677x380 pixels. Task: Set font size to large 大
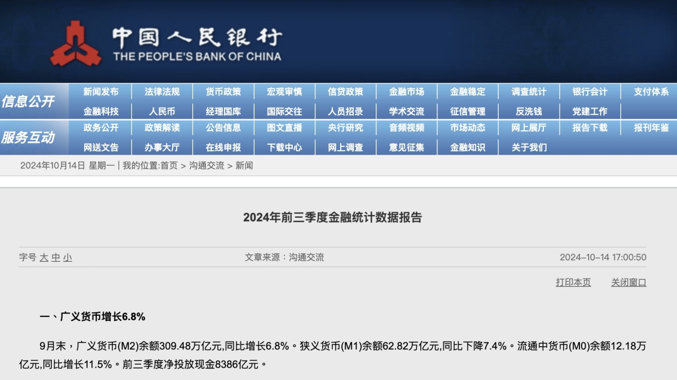pos(43,257)
